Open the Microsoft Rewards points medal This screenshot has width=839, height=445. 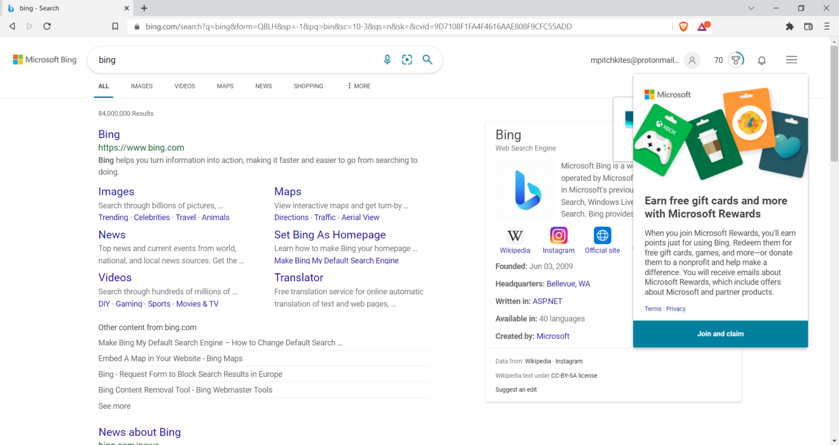[736, 60]
